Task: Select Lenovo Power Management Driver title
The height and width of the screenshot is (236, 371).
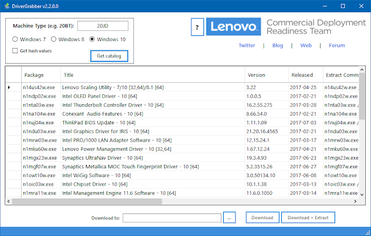Action: (x=152, y=149)
